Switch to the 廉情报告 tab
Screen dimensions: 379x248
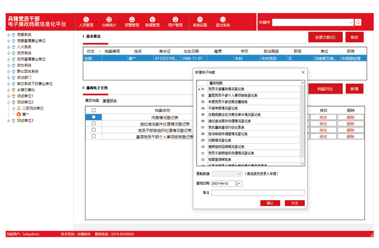[110, 101]
